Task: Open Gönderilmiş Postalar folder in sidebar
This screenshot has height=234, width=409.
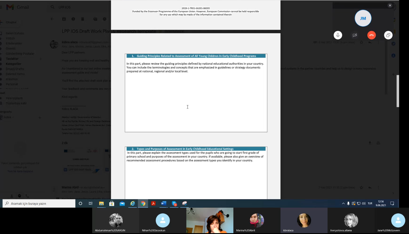Action: pyautogui.click(x=20, y=54)
